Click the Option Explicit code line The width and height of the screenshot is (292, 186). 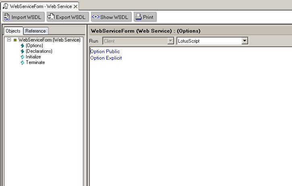[x=106, y=58]
